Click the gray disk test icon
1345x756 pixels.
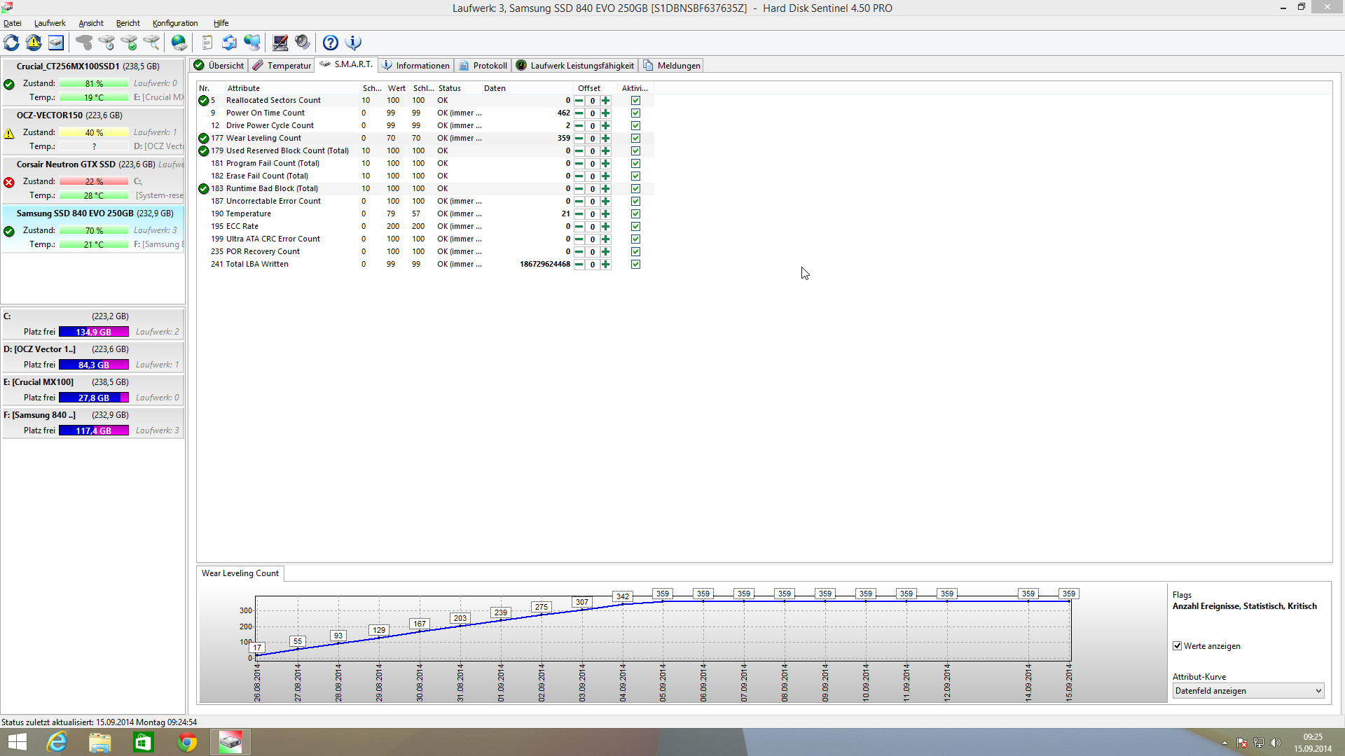click(x=84, y=43)
